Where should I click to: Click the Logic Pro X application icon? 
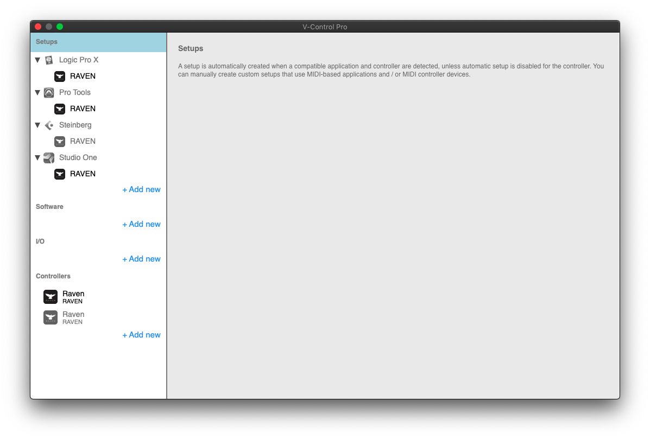pyautogui.click(x=49, y=60)
